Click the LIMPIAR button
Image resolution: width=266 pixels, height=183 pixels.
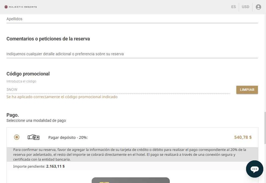247,90
